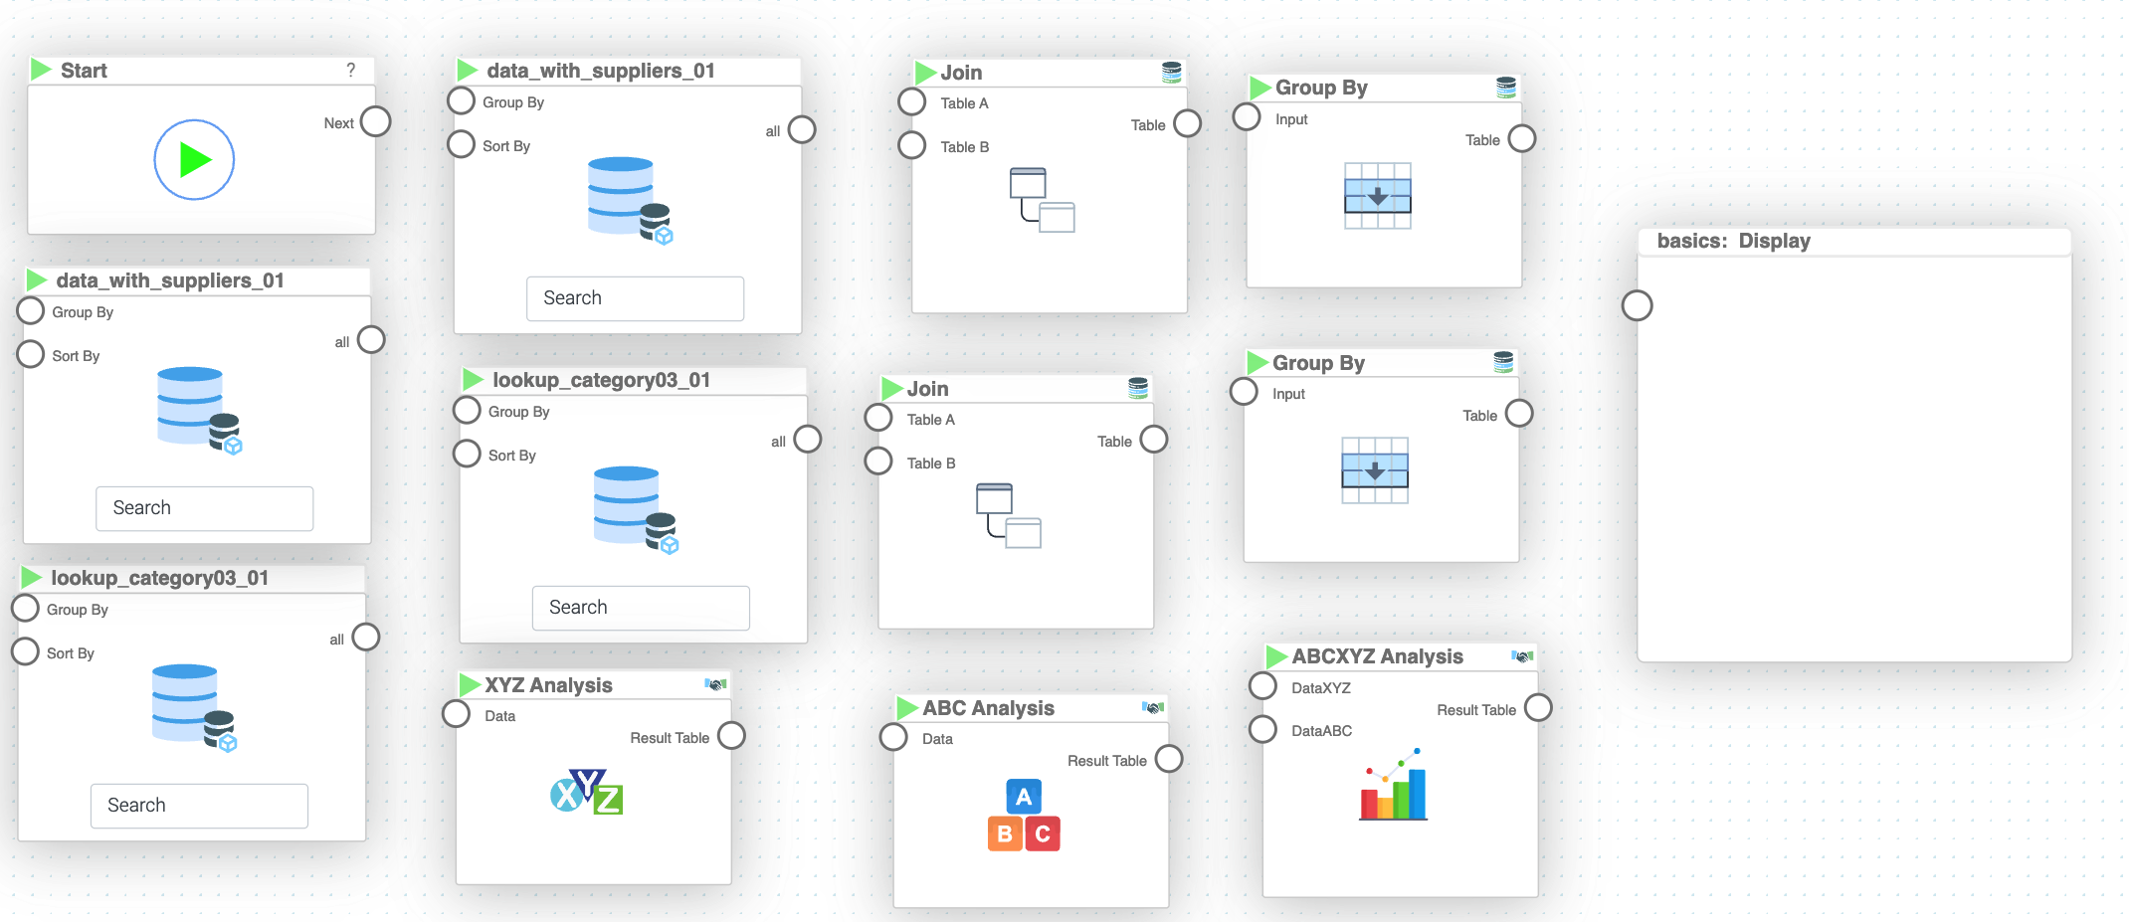Image resolution: width=2129 pixels, height=922 pixels.
Task: Click handshake icon in ABC Analysis header
Action: pos(1153,707)
